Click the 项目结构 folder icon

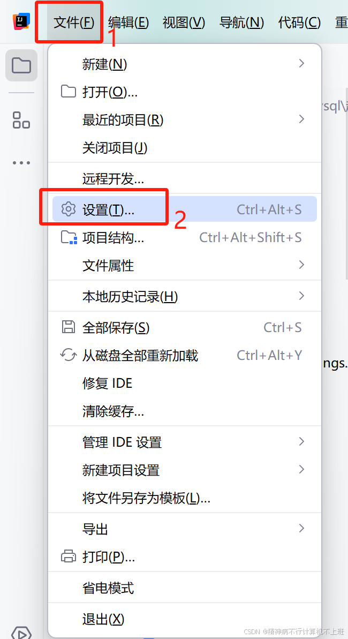(69, 237)
